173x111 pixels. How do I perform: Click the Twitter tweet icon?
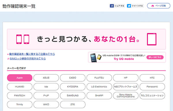129,6
